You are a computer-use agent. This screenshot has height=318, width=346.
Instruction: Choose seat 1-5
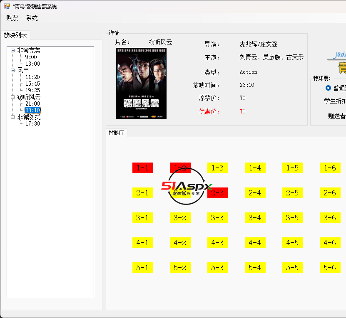(x=293, y=168)
